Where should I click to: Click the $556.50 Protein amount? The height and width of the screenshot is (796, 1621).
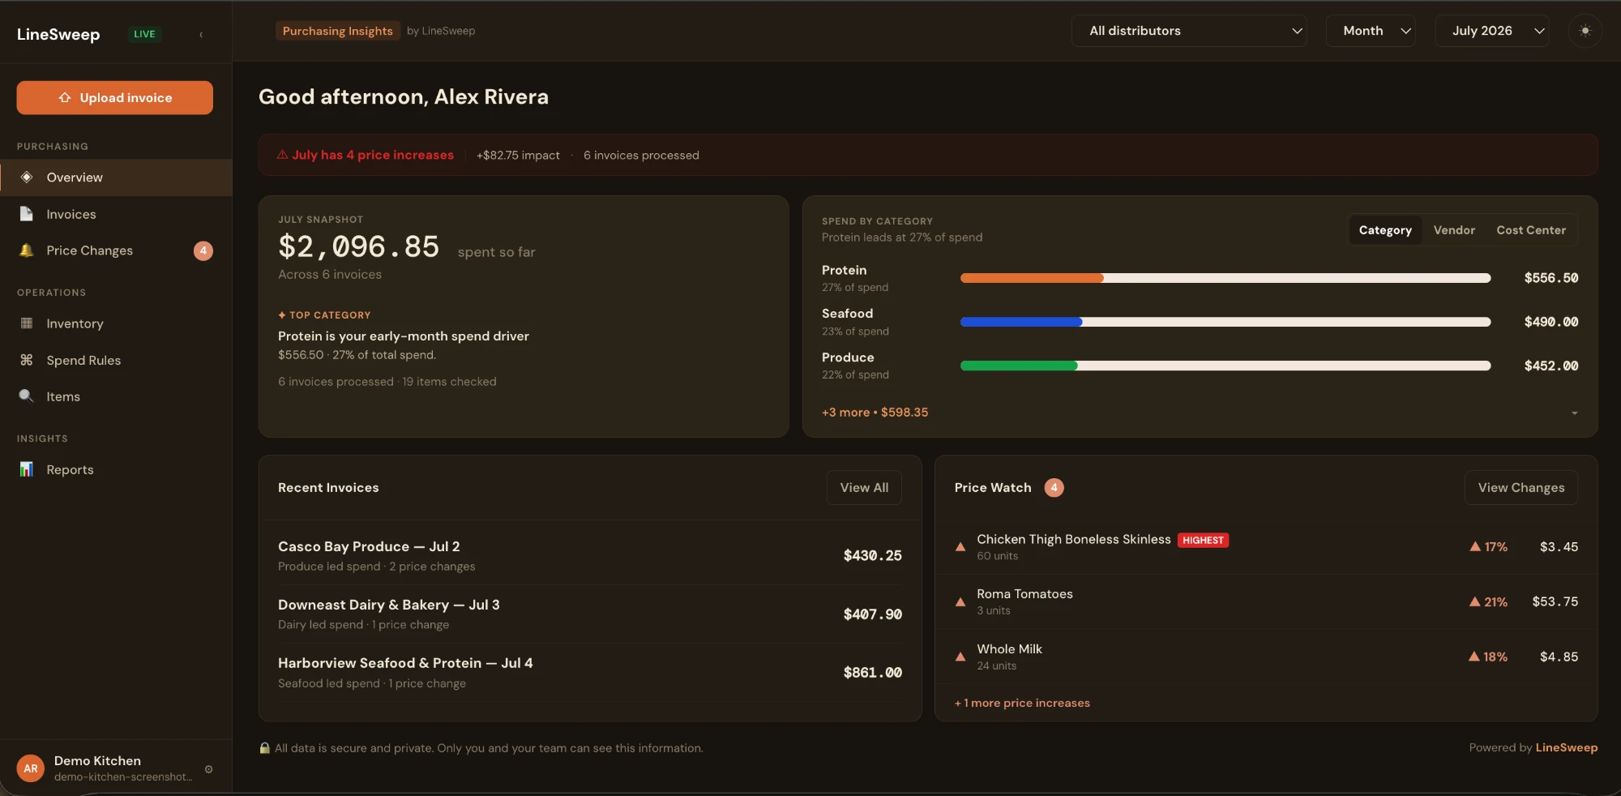(1551, 278)
